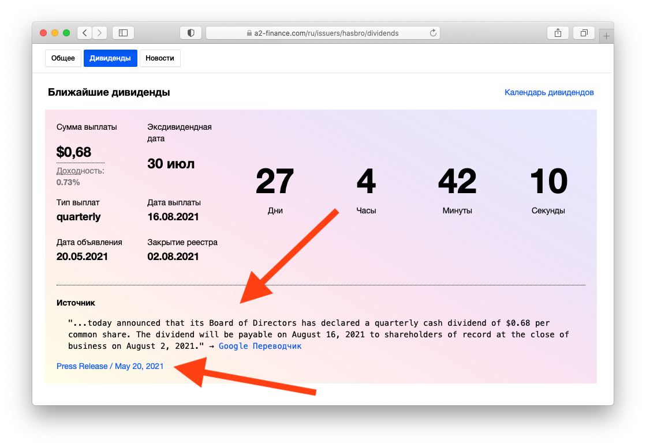Viewport: 646px width, 448px height.
Task: Open the Новости tab
Action: [160, 58]
